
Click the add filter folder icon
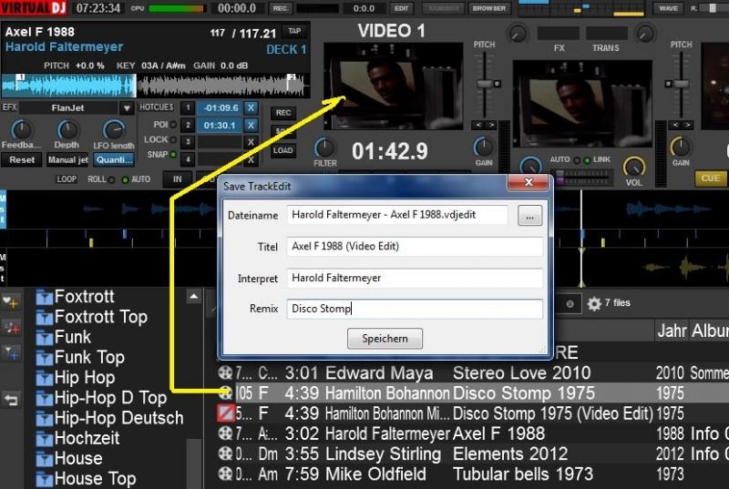[11, 353]
